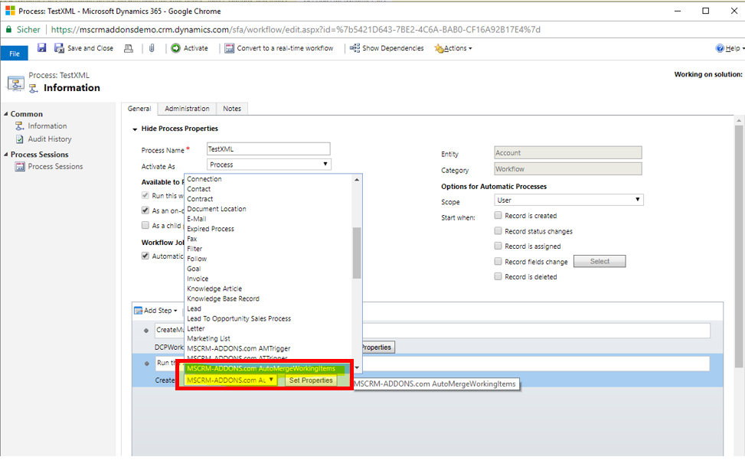Open the Add Step dropdown
This screenshot has width=745, height=460.
pyautogui.click(x=156, y=311)
